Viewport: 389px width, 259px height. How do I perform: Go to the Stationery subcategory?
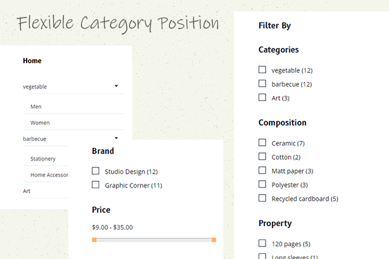[43, 159]
